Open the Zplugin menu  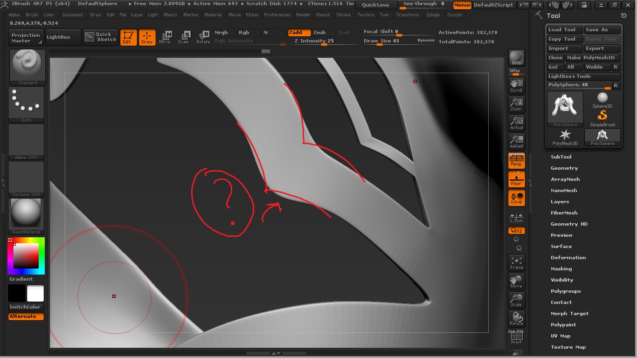(x=433, y=15)
